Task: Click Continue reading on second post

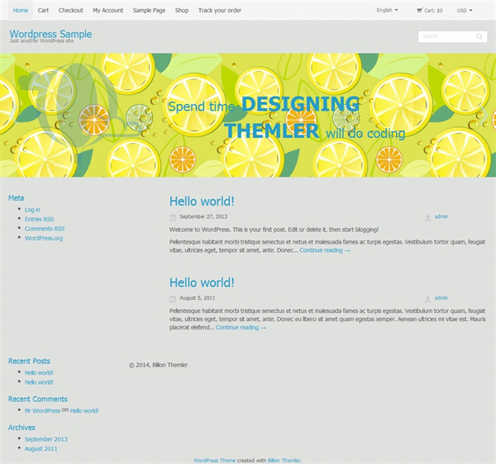Action: (x=241, y=328)
